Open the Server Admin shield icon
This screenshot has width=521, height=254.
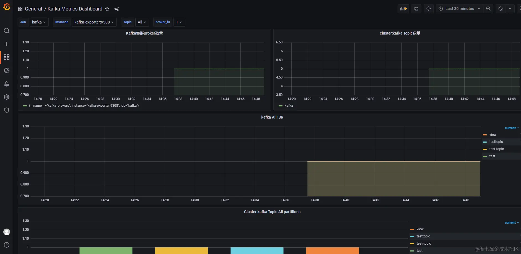coord(7,110)
